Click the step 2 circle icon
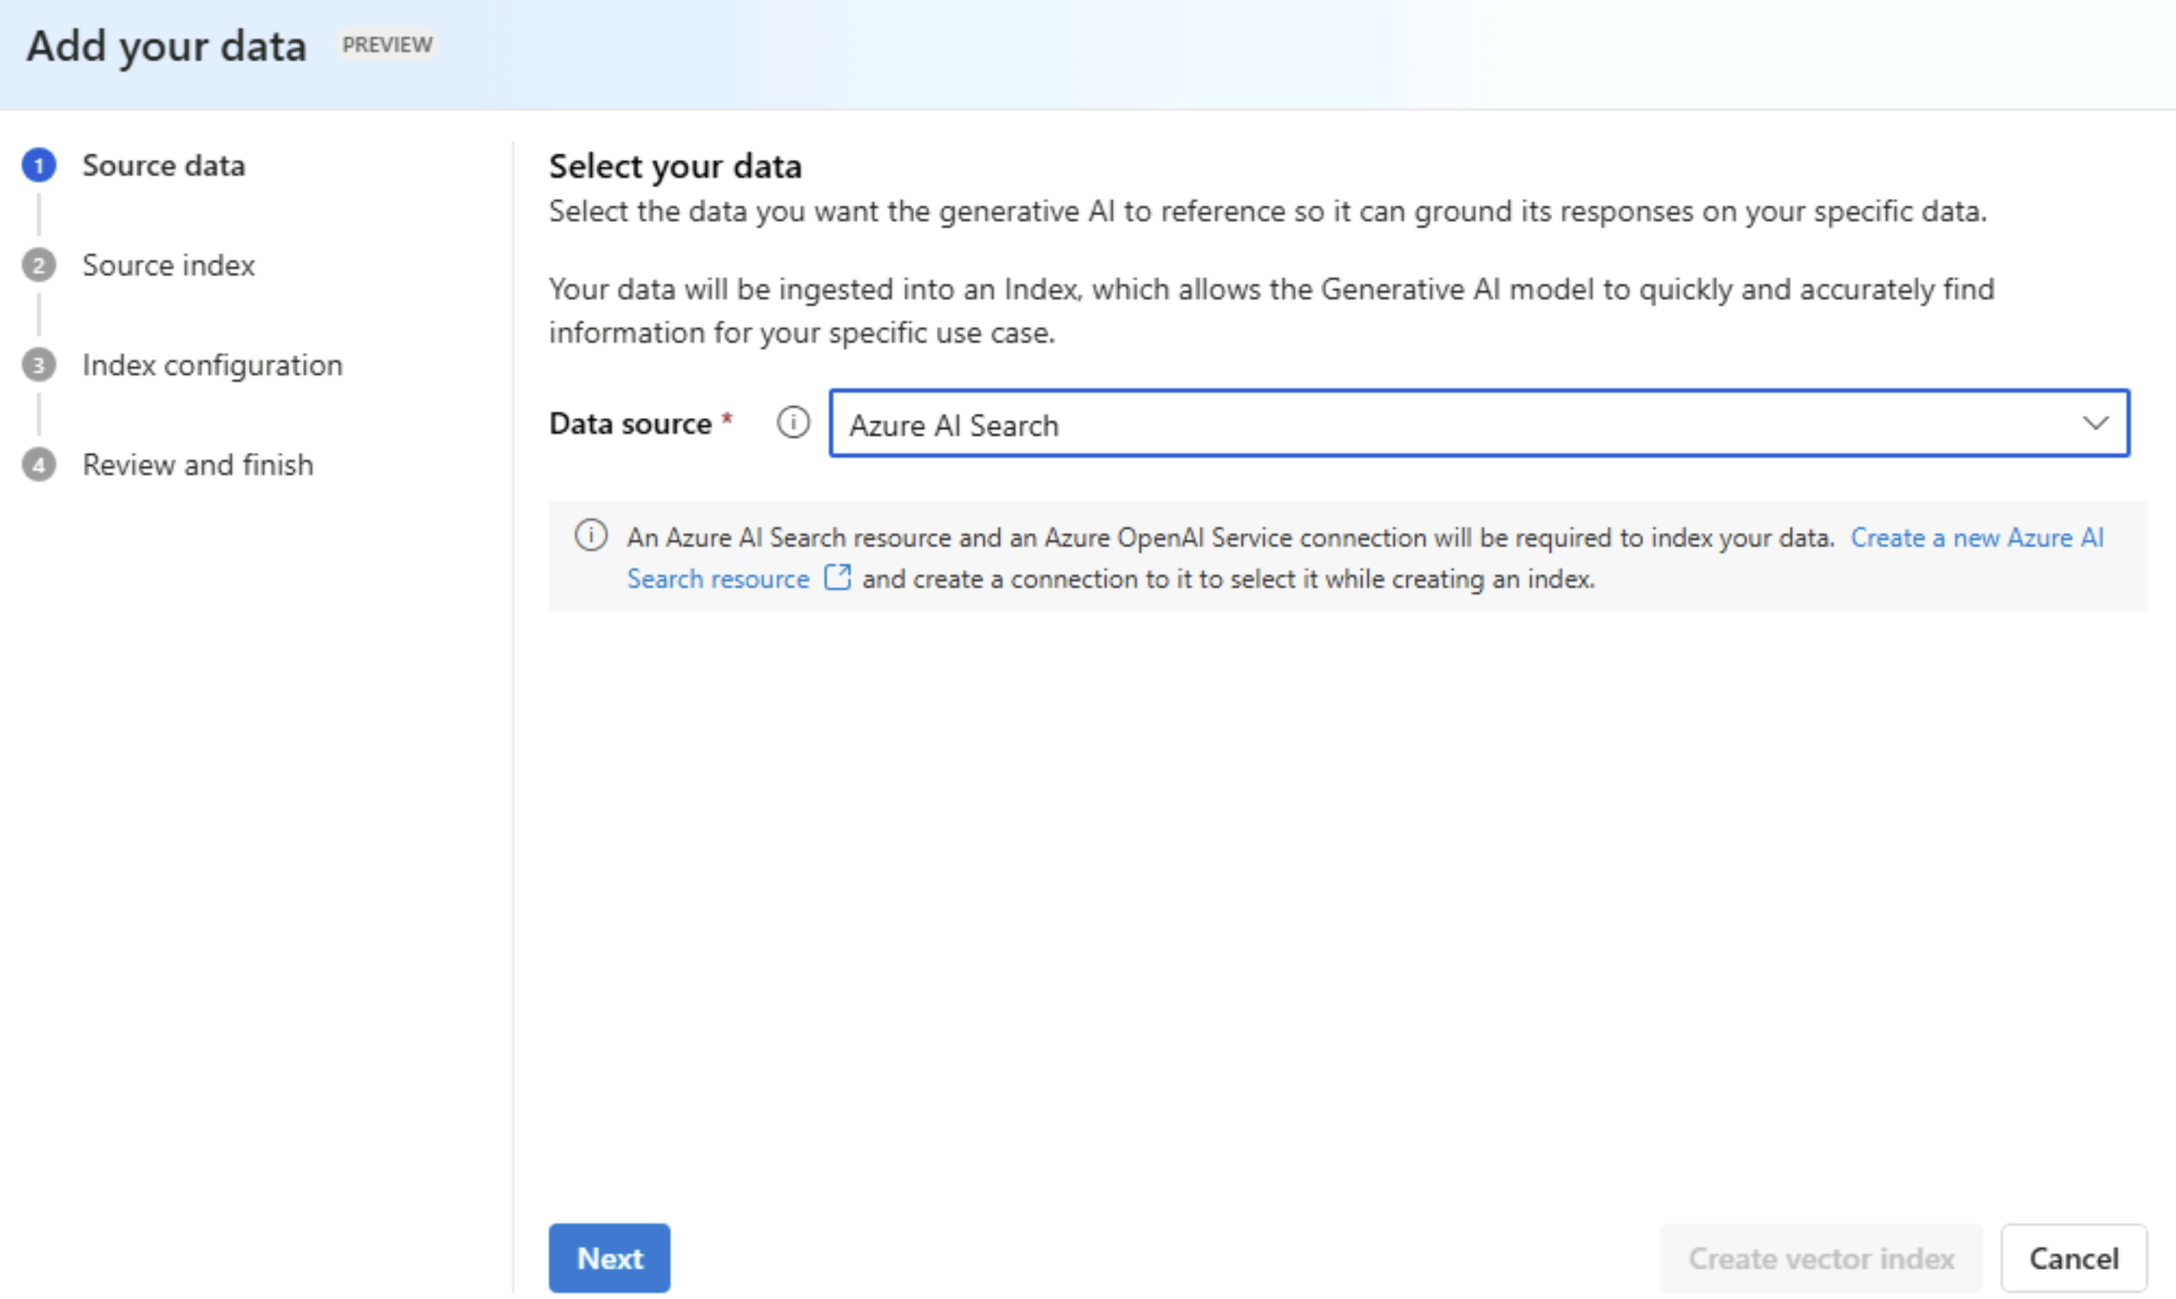This screenshot has height=1299, width=2176. point(38,266)
